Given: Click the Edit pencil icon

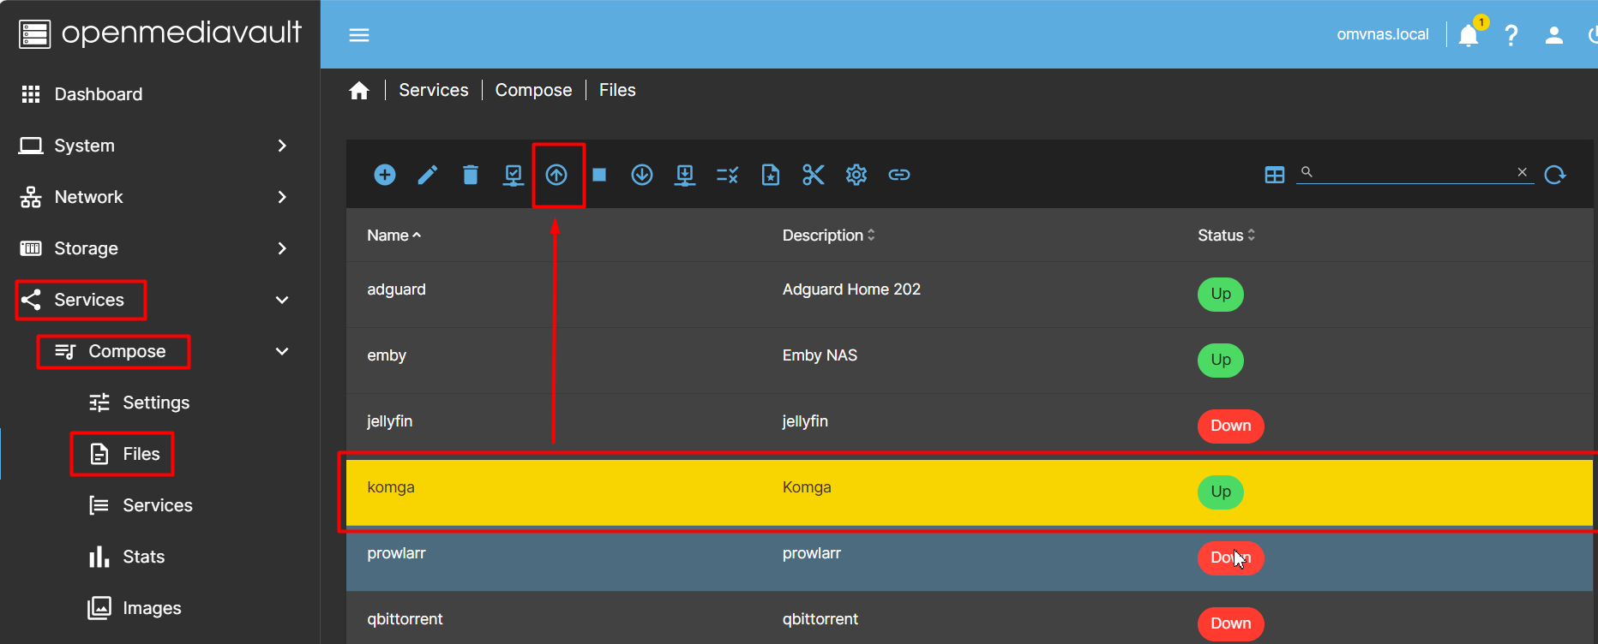Looking at the screenshot, I should (428, 175).
